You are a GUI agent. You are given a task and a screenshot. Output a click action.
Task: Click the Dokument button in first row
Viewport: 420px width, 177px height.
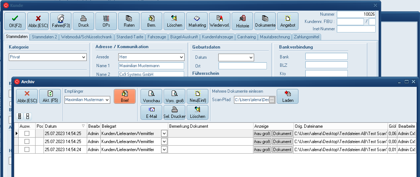pos(282,134)
